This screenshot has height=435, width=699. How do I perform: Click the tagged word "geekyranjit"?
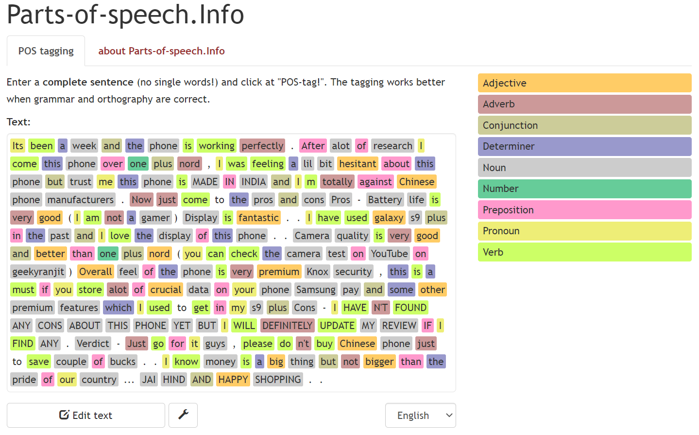[x=38, y=272]
